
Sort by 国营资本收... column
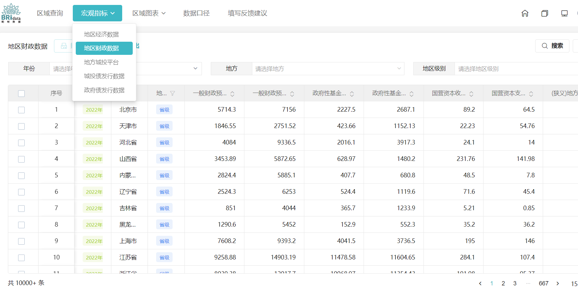click(x=471, y=94)
